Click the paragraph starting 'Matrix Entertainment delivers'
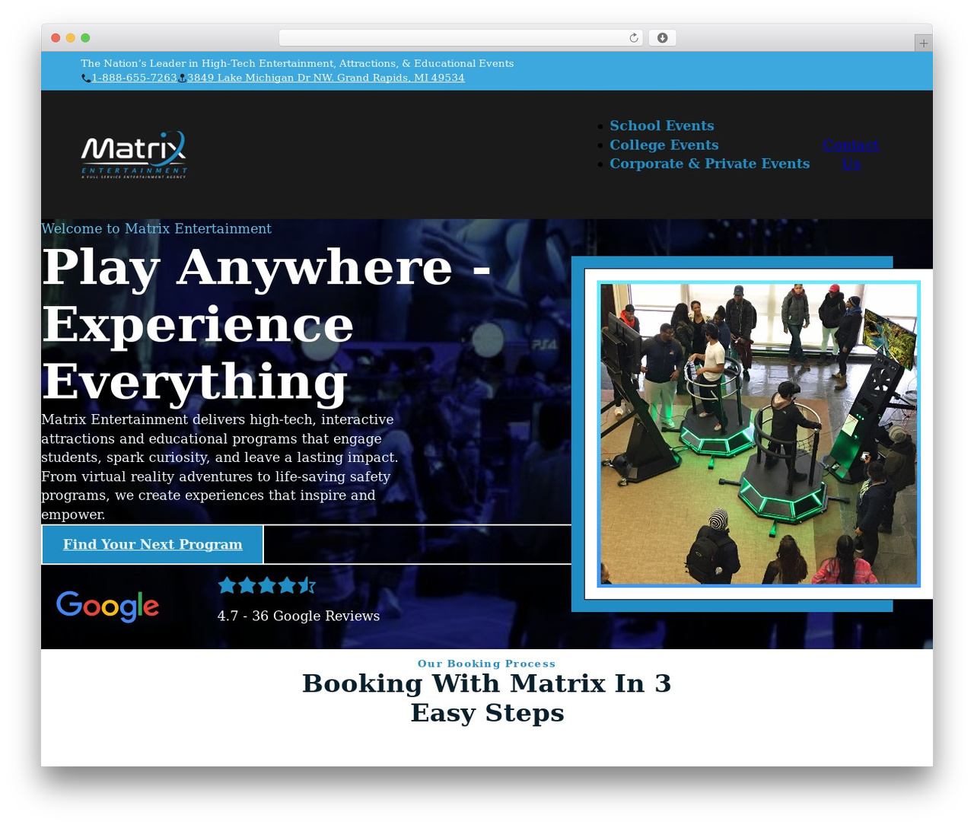 click(220, 467)
